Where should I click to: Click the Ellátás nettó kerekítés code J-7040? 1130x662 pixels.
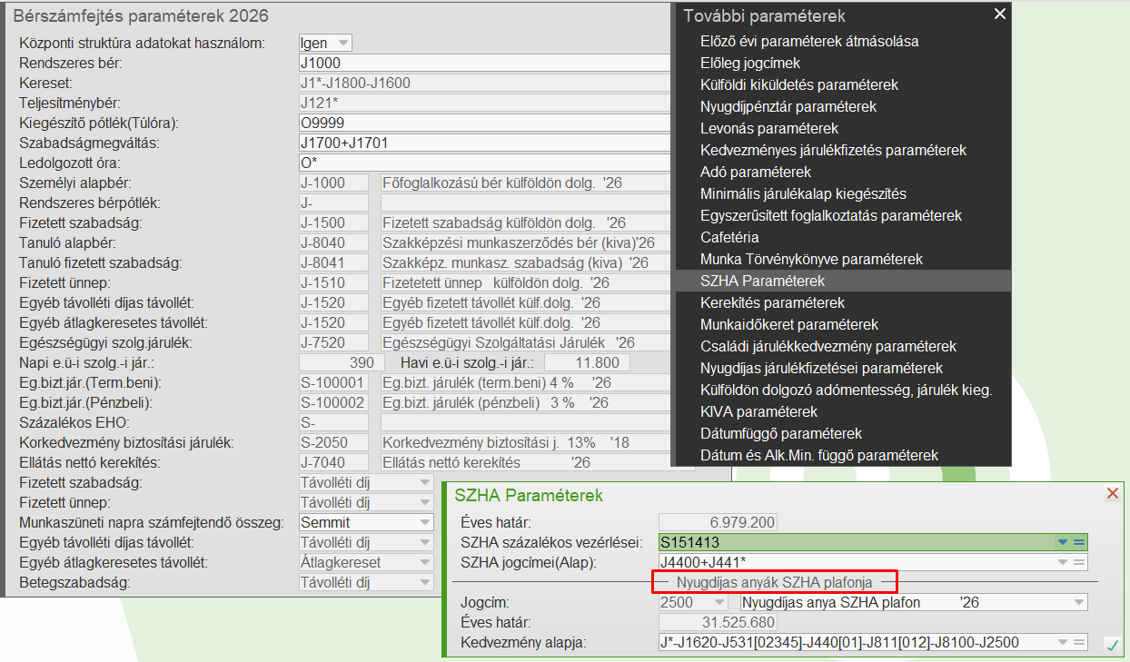point(332,463)
